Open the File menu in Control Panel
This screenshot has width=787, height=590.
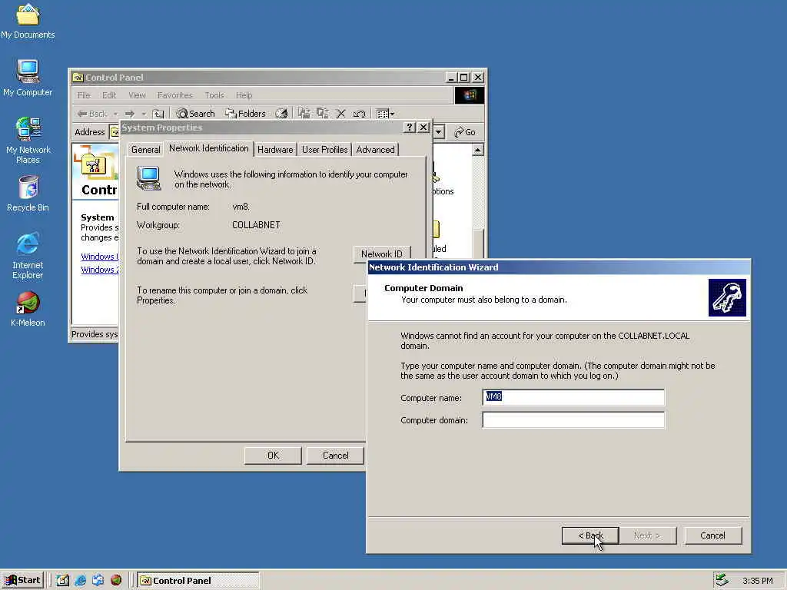tap(84, 95)
